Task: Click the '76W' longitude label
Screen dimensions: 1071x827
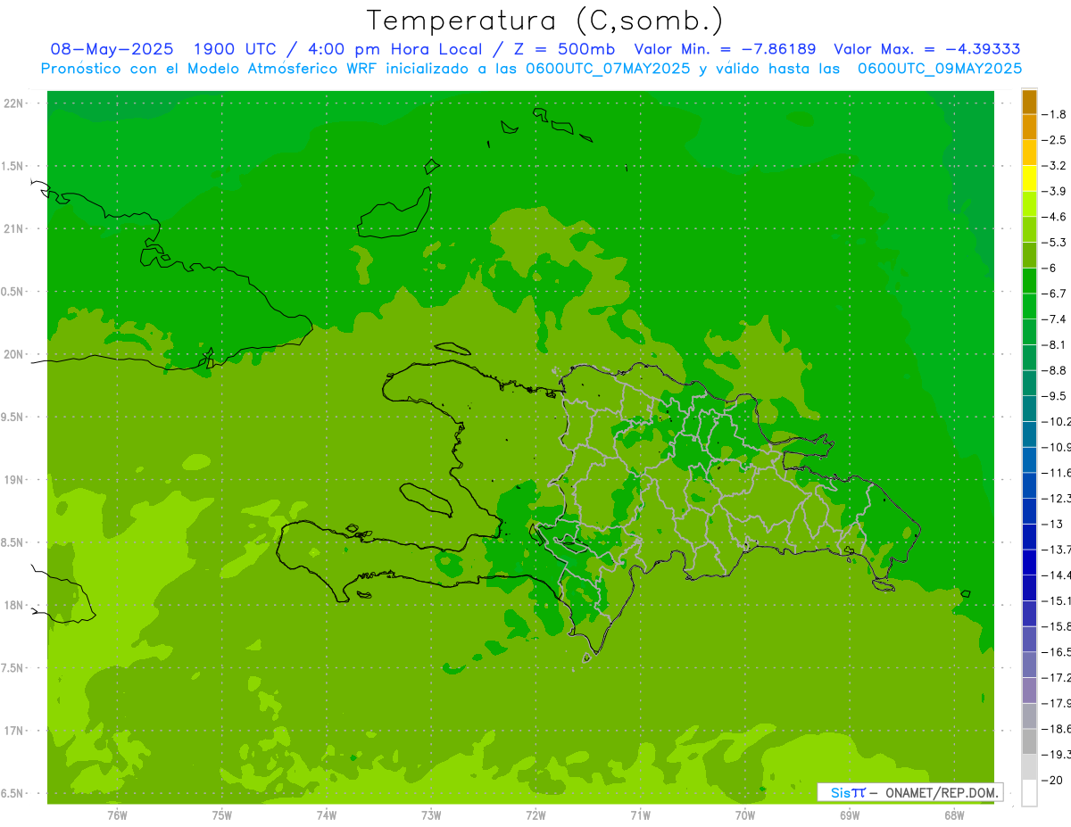Action: (117, 815)
